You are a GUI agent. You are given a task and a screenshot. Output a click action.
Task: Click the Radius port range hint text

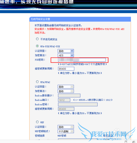(93, 100)
